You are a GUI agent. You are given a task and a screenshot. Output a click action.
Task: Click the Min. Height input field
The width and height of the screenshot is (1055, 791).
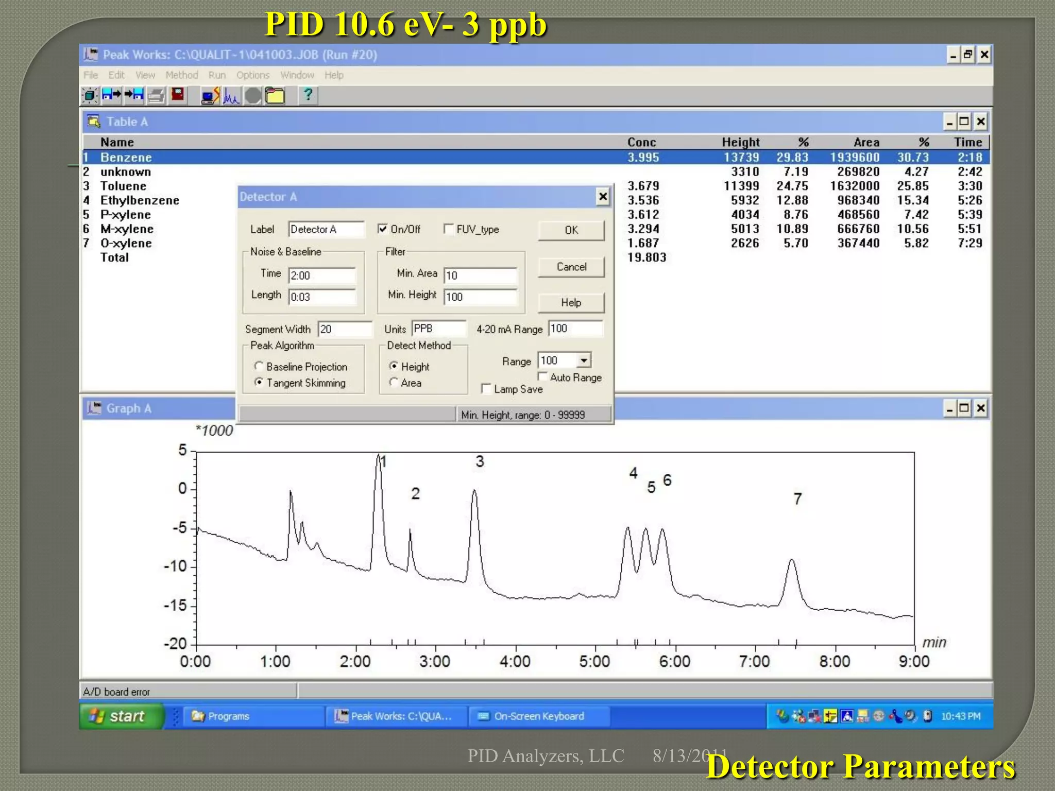coord(481,297)
